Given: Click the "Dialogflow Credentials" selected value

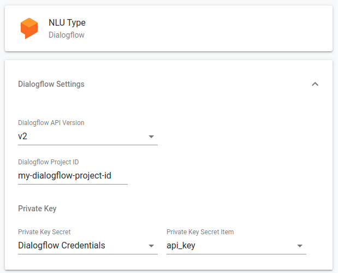Looking at the screenshot, I should click(x=62, y=246).
